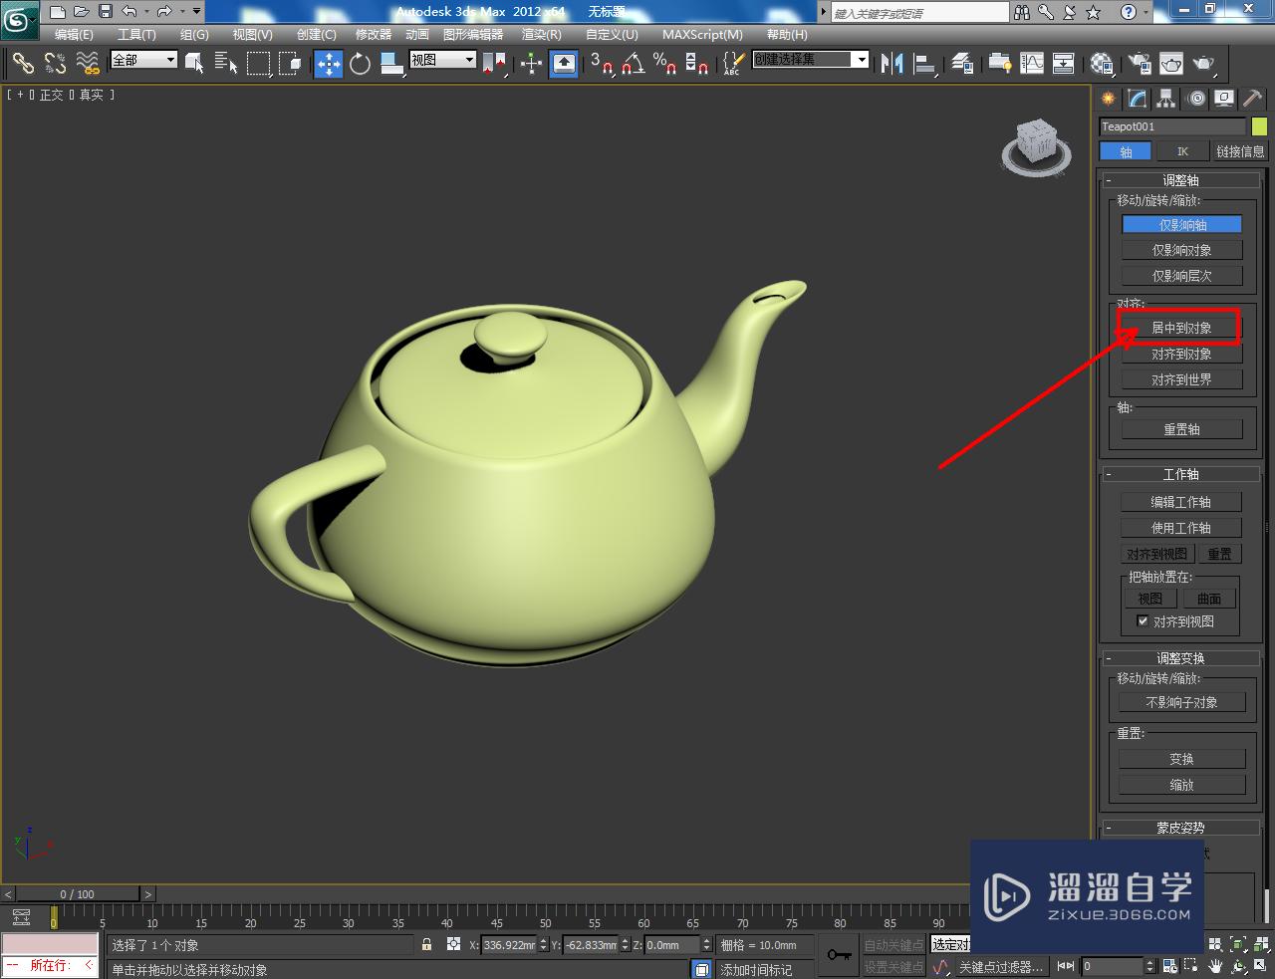
Task: Collapse the 工作轴 rollout
Action: point(1181,474)
